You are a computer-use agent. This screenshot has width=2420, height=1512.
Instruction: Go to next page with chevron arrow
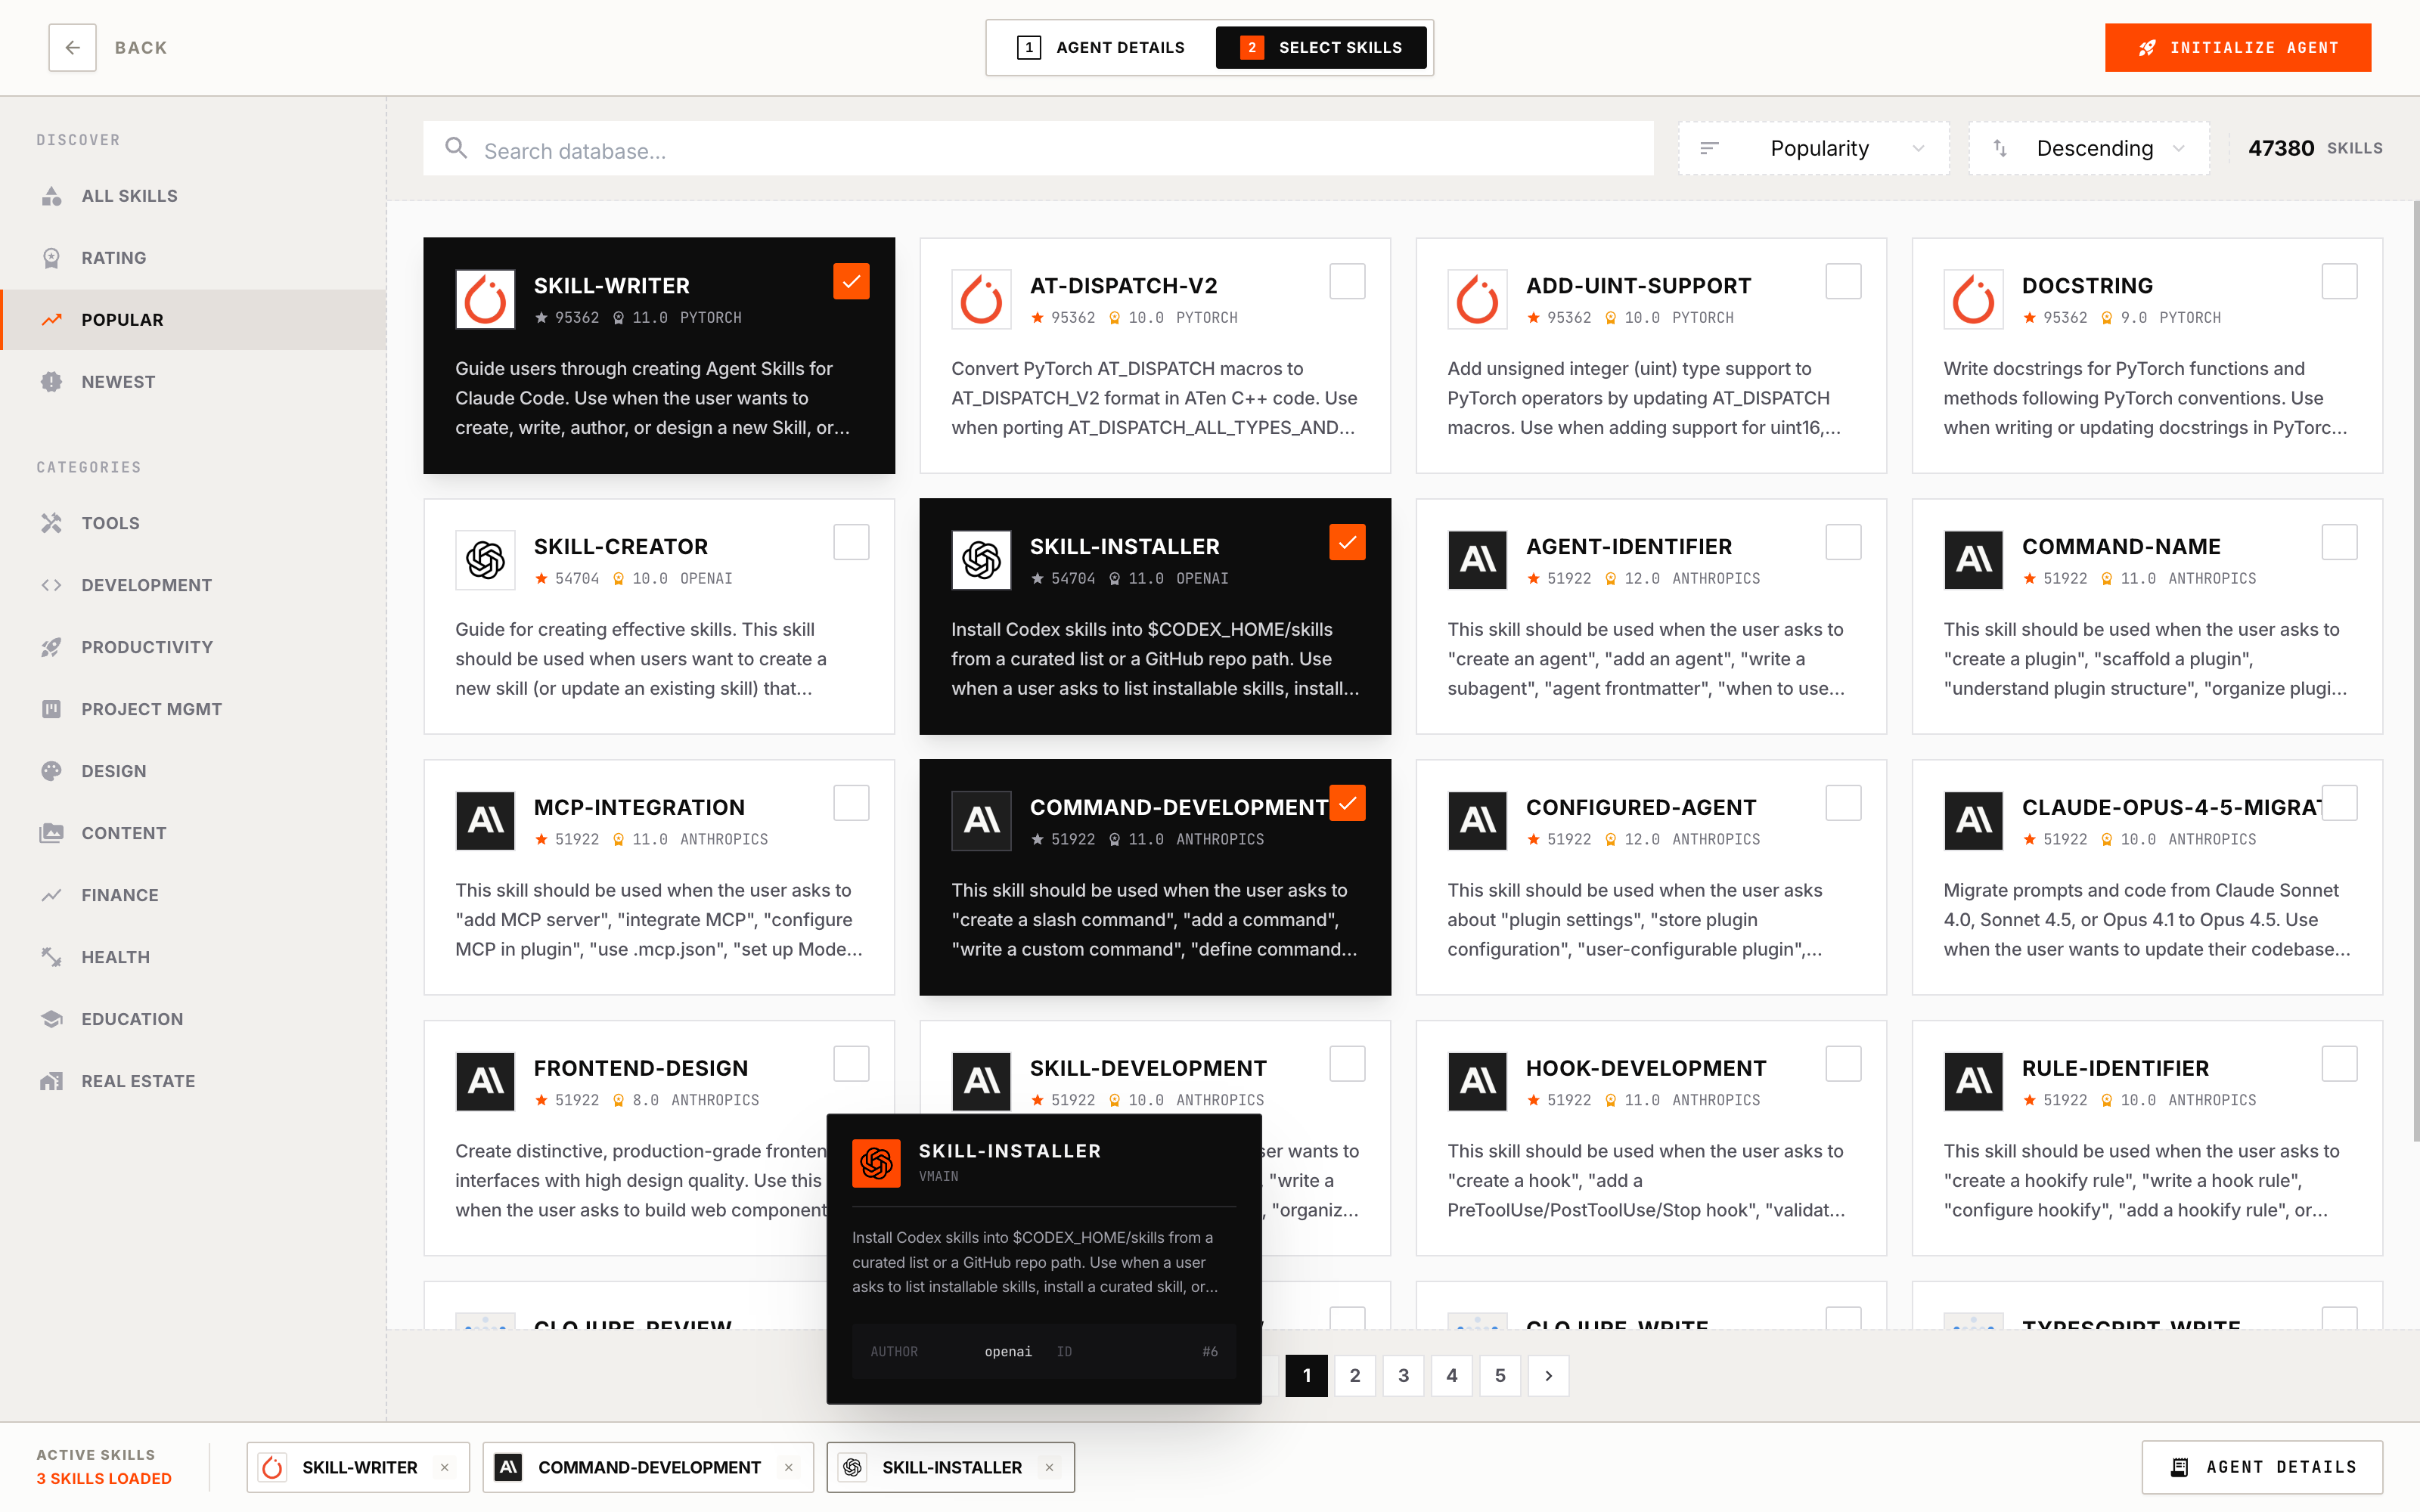(1548, 1376)
